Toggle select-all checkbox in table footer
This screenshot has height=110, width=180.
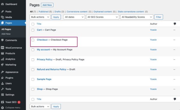pyautogui.click(x=33, y=99)
